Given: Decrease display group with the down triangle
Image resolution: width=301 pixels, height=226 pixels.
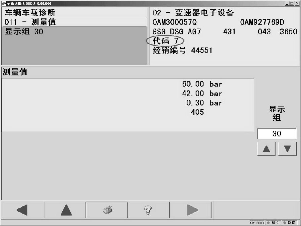Looking at the screenshot, I should (287, 149).
